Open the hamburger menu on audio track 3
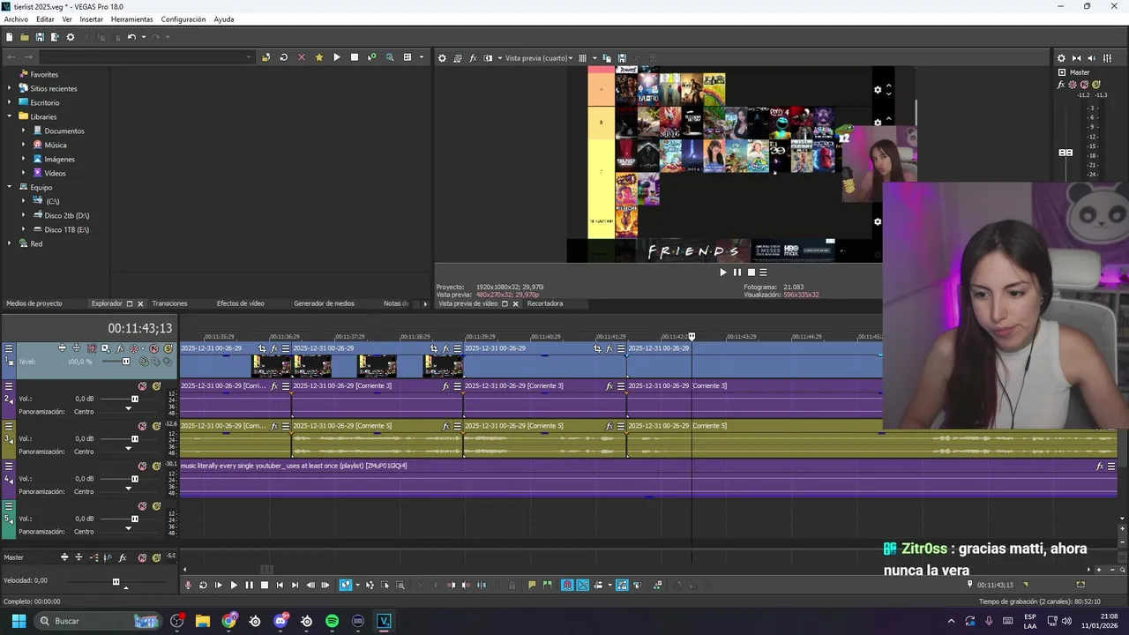 (x=9, y=426)
